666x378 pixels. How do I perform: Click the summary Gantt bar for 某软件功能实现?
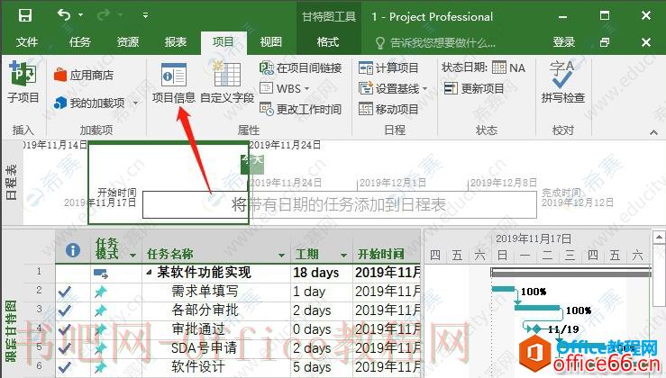point(570,273)
